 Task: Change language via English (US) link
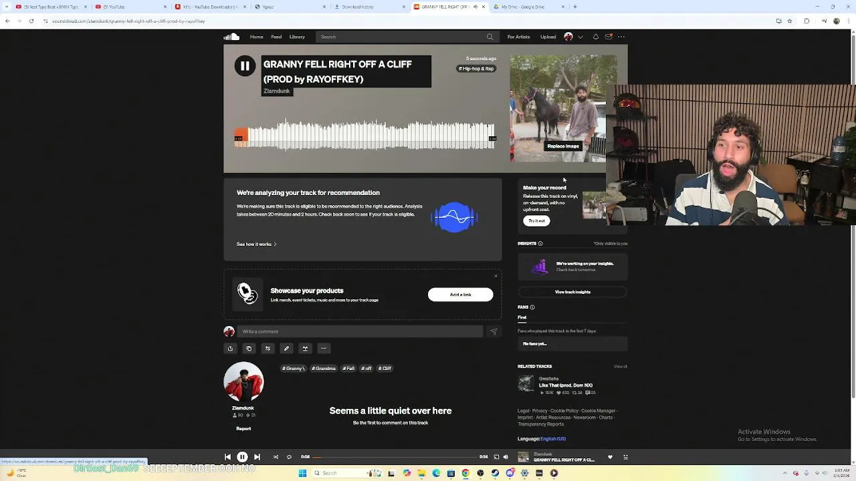[x=553, y=439]
